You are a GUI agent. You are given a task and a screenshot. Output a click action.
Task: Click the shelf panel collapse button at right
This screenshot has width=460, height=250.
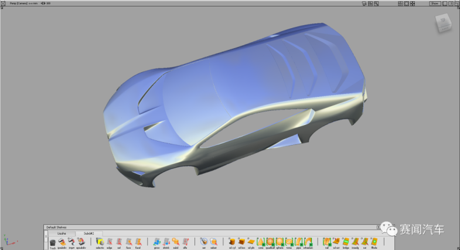point(379,227)
